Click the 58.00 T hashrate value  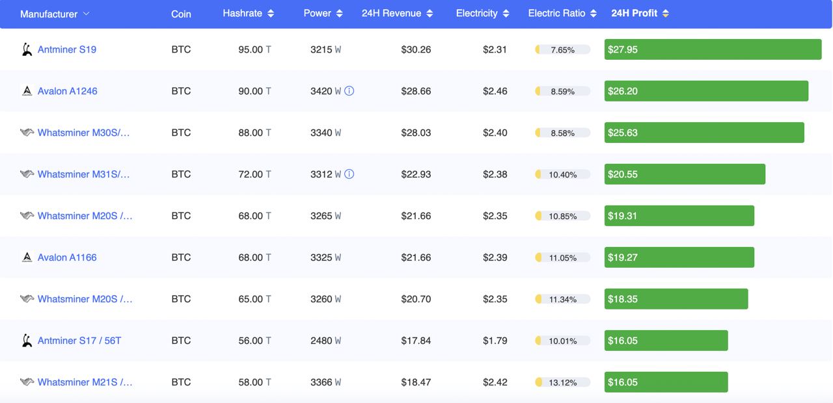coord(254,382)
